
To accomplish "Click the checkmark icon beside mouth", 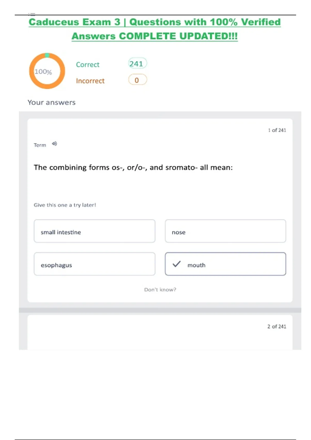I will [176, 264].
